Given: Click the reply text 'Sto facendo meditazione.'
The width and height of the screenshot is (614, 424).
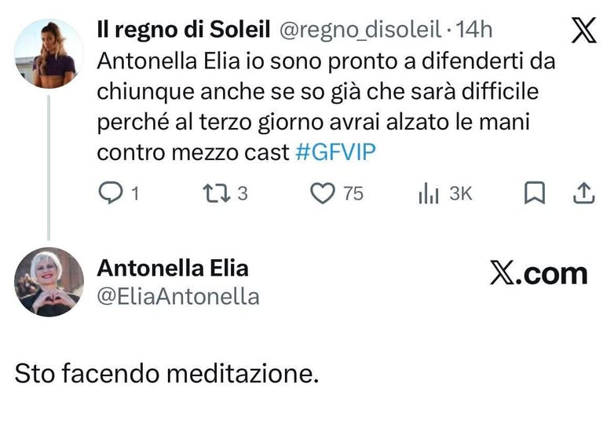Looking at the screenshot, I should click(166, 373).
